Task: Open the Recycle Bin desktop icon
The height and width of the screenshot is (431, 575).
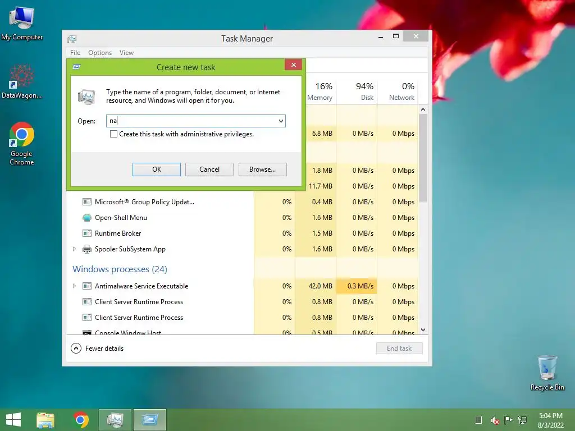Action: coord(547,373)
